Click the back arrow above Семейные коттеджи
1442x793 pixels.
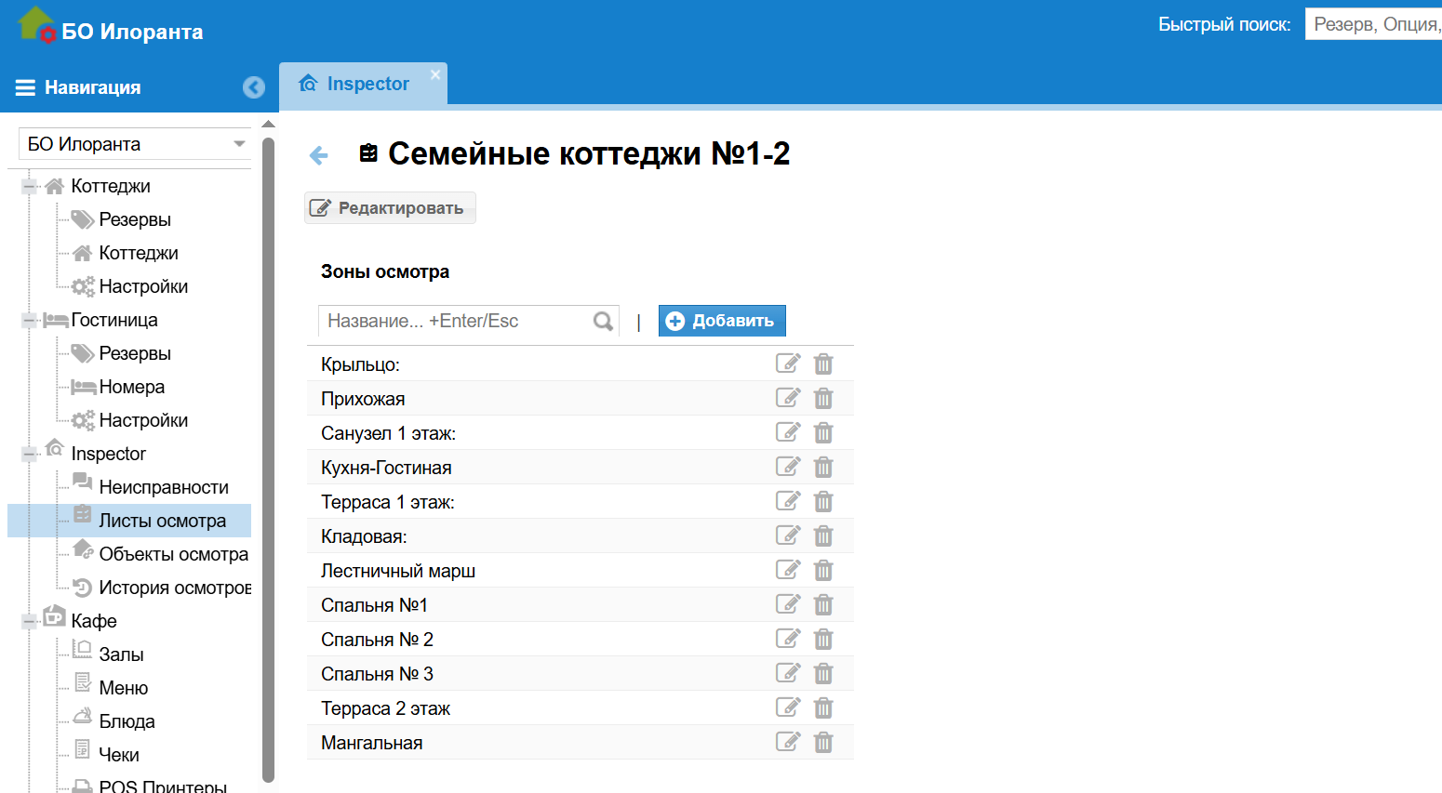pos(319,154)
